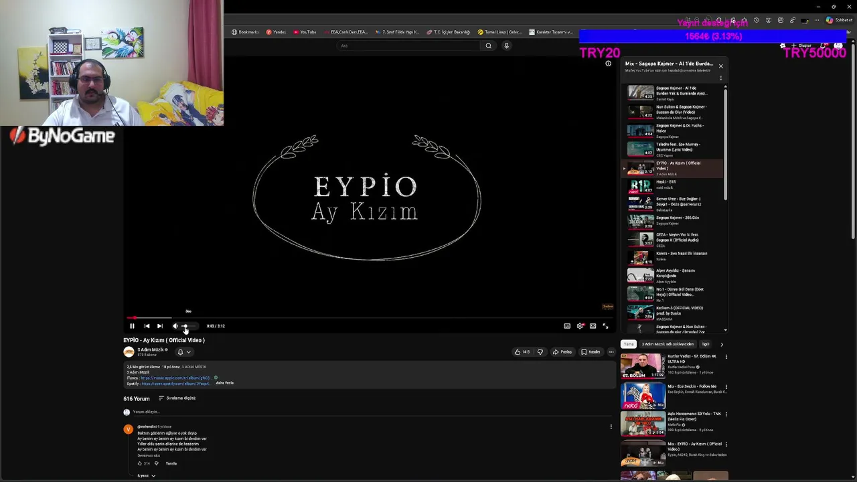The image size is (857, 482).
Task: Play 'Sagopa Kajmer - 366.Gün' playlist item
Action: click(x=673, y=222)
